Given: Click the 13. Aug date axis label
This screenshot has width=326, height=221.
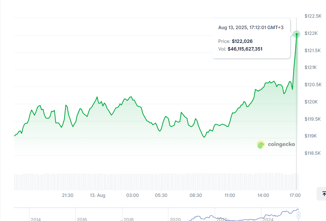Looking at the screenshot, I should (x=98, y=195).
